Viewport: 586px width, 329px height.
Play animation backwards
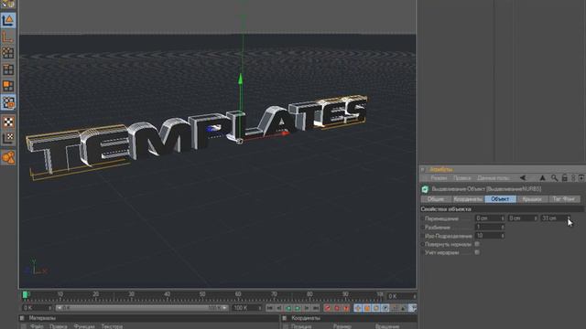pyautogui.click(x=288, y=308)
